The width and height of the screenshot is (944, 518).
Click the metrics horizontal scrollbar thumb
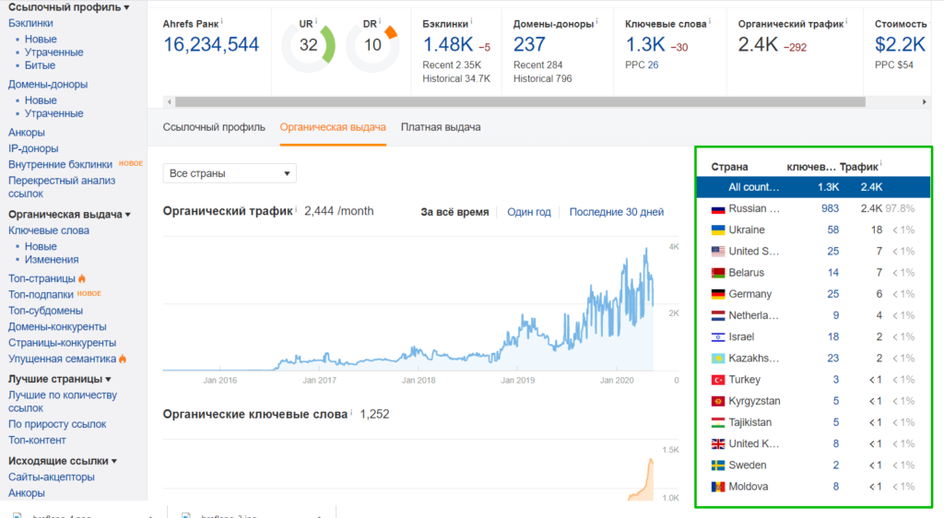pos(520,102)
